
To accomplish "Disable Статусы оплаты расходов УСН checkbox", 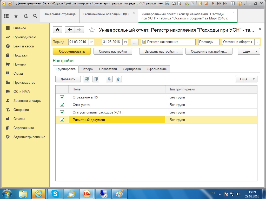I will tap(62, 112).
